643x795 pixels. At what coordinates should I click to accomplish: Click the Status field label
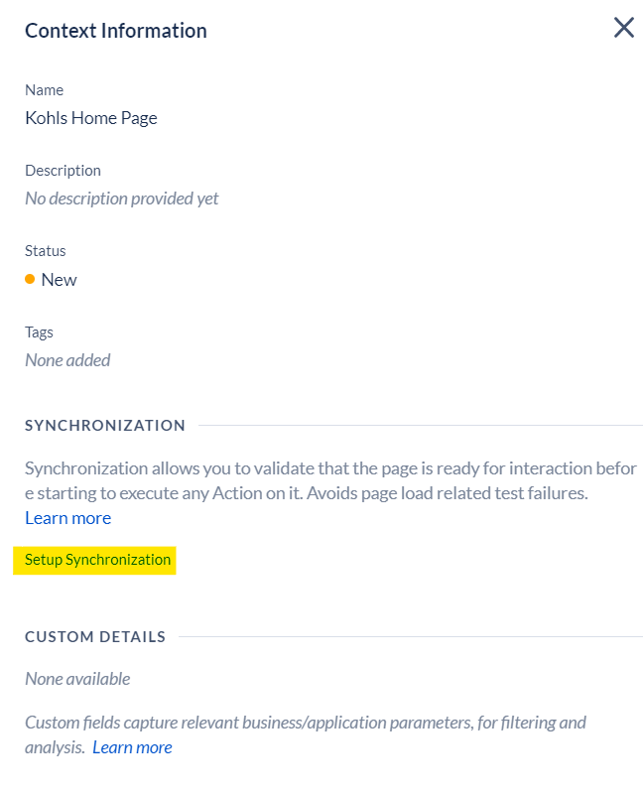tap(45, 251)
